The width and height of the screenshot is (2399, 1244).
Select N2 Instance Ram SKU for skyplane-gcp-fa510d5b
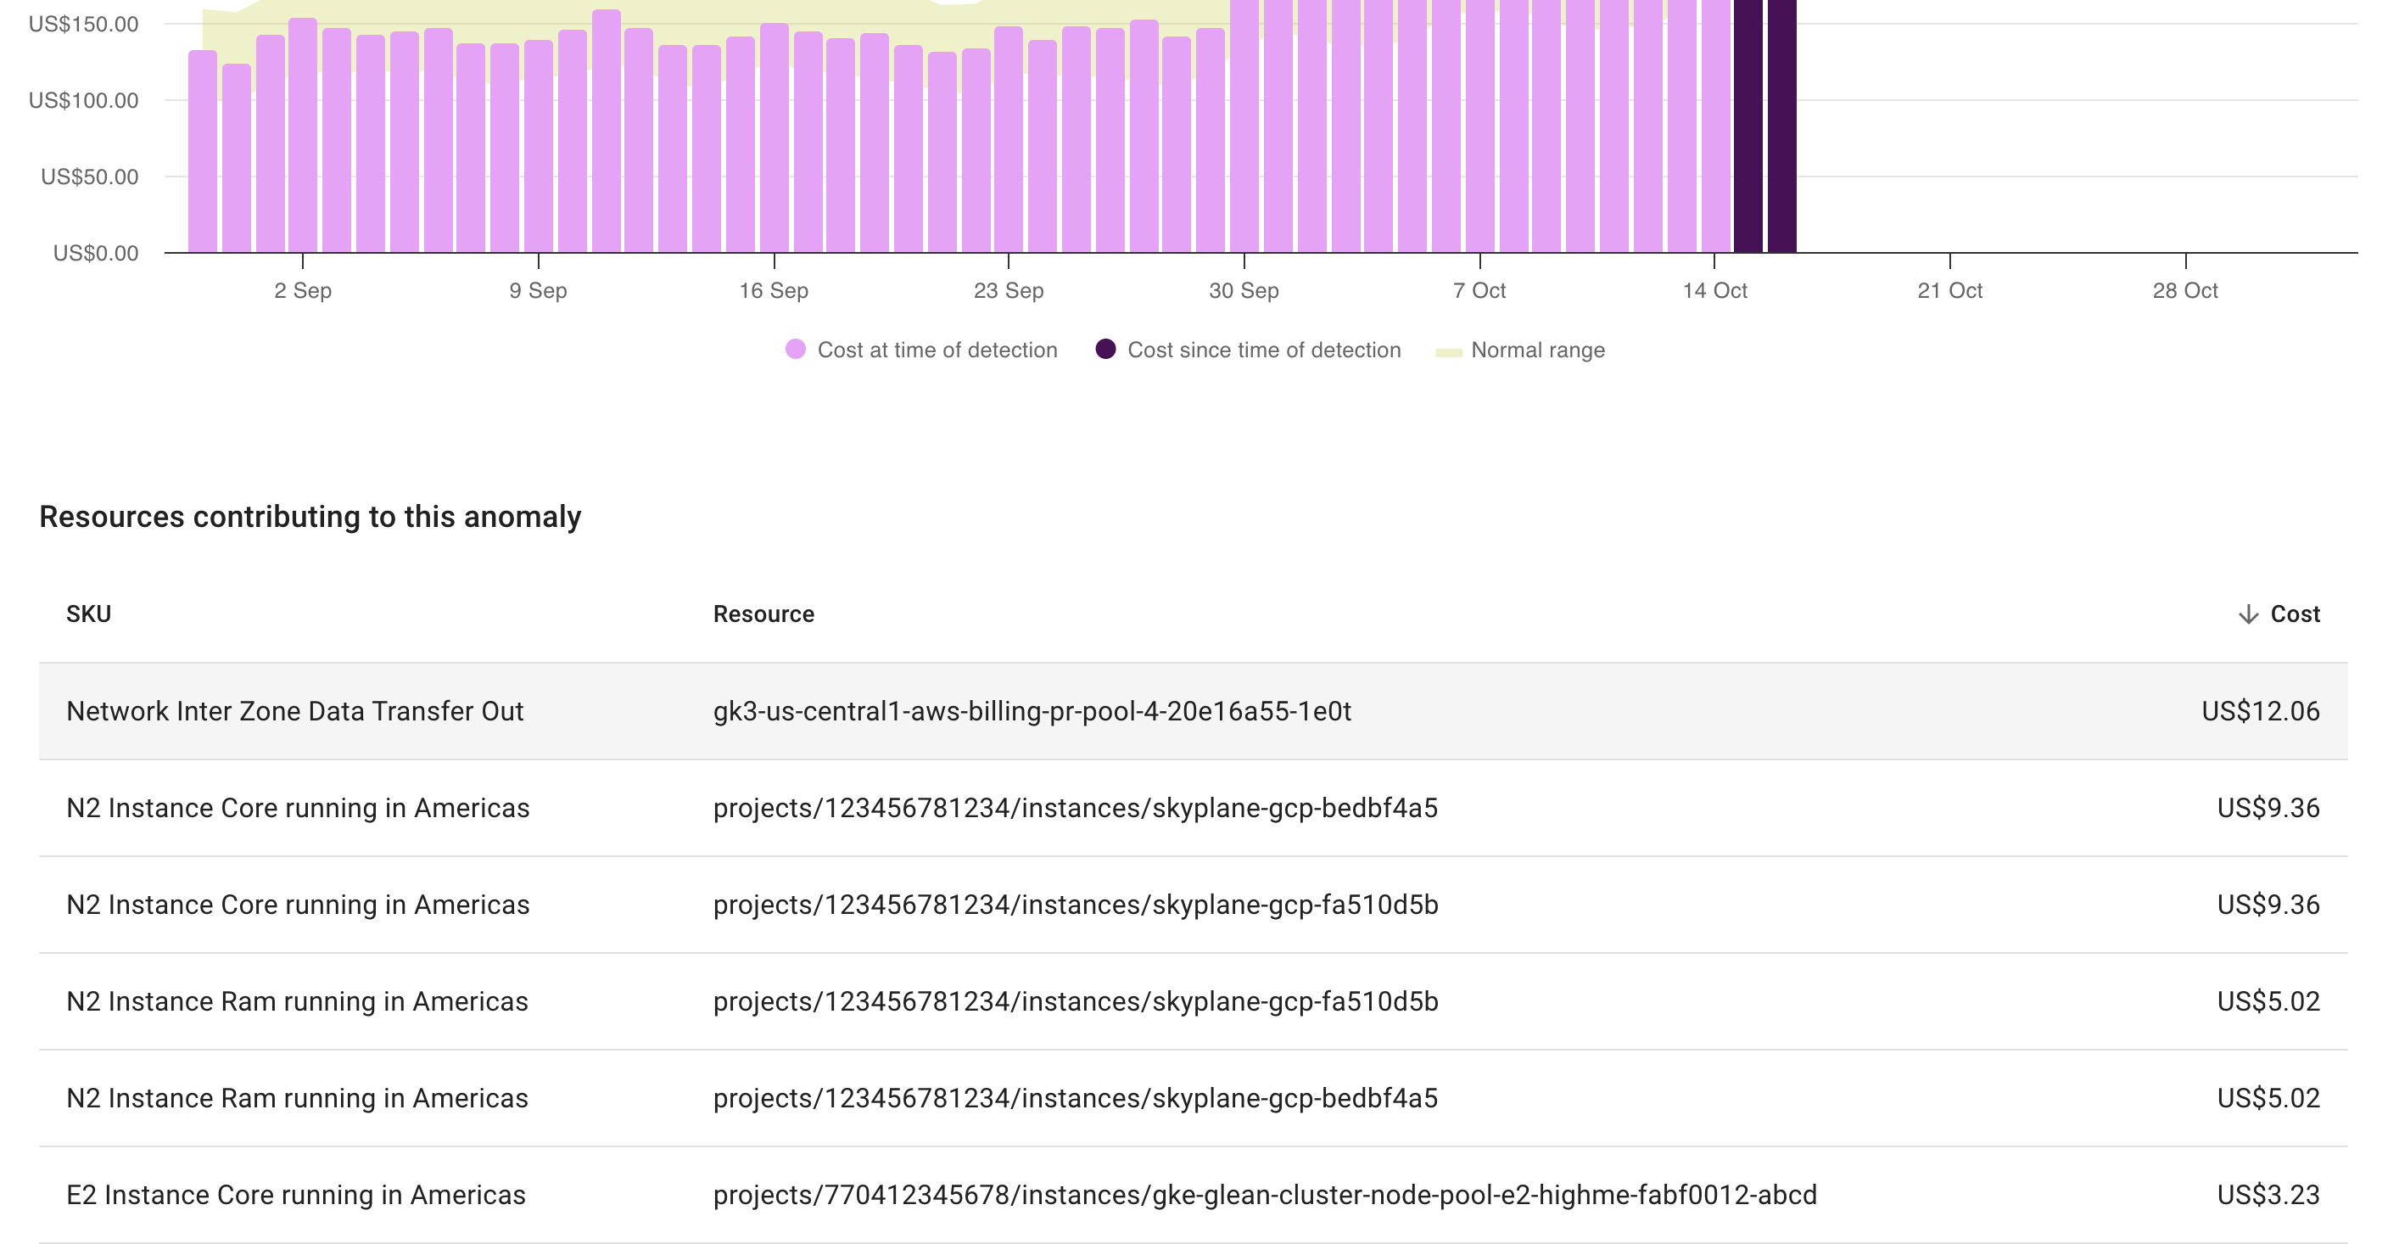(297, 1001)
